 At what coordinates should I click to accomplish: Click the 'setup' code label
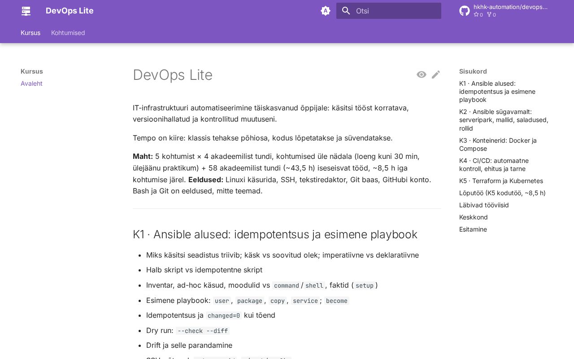coord(365,285)
